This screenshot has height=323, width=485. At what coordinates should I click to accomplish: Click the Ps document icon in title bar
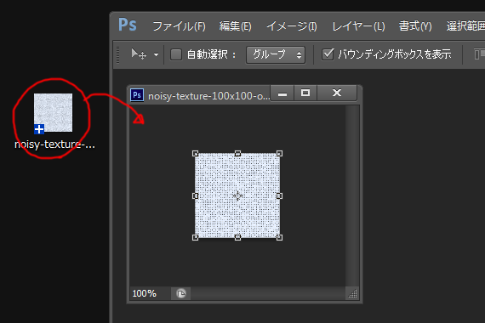137,95
